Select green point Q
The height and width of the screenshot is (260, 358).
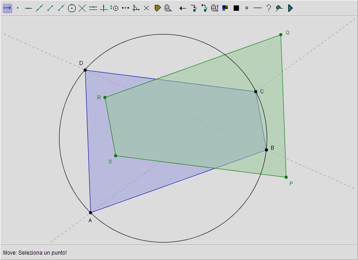[281, 35]
